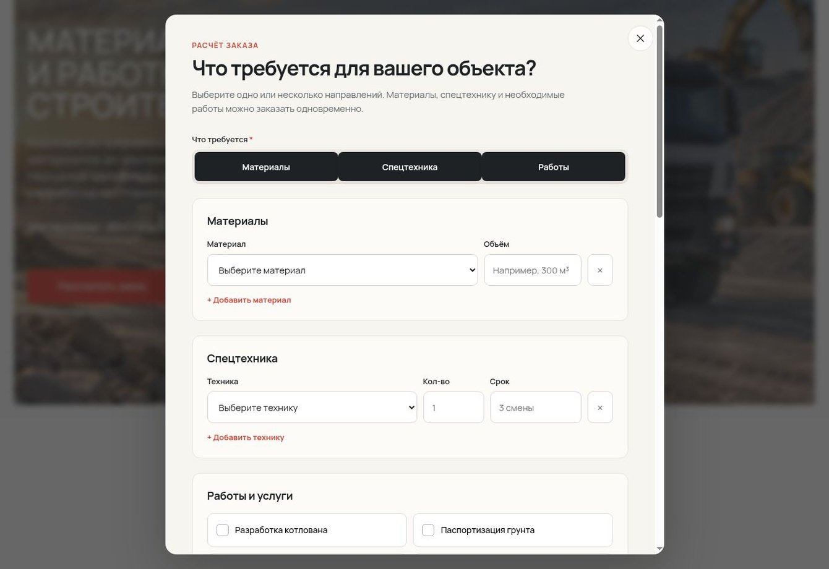Click the Срок duration field
The width and height of the screenshot is (829, 569).
(x=536, y=408)
